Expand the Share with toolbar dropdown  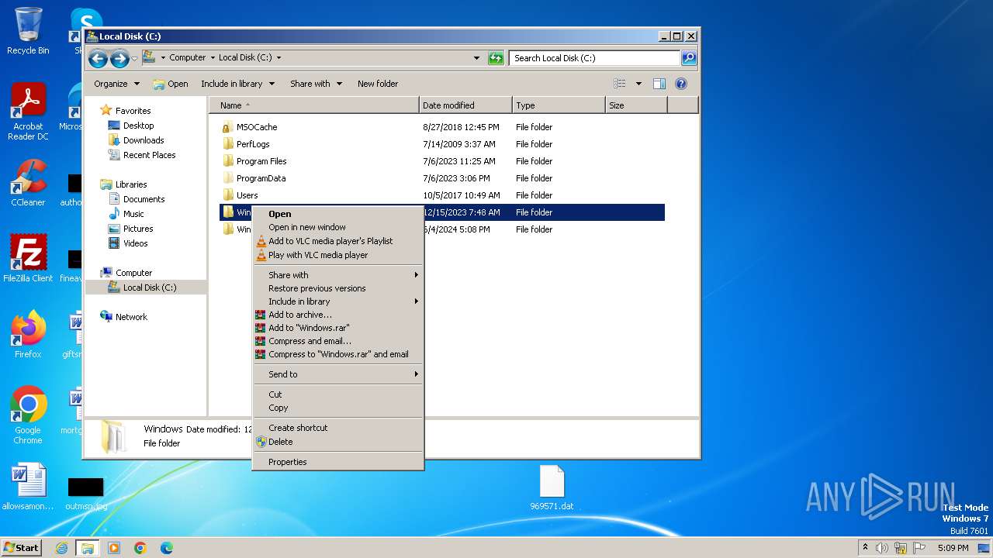316,84
